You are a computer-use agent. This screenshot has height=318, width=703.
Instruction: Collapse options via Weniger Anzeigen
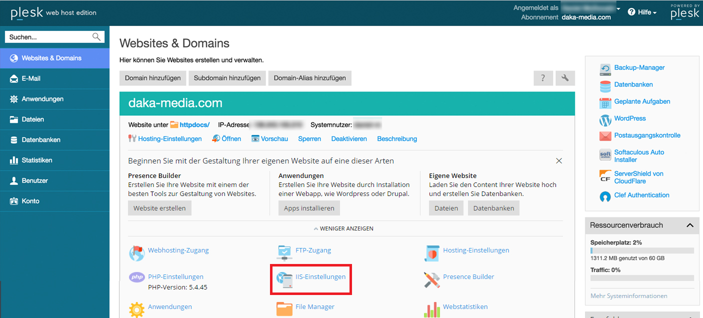343,228
